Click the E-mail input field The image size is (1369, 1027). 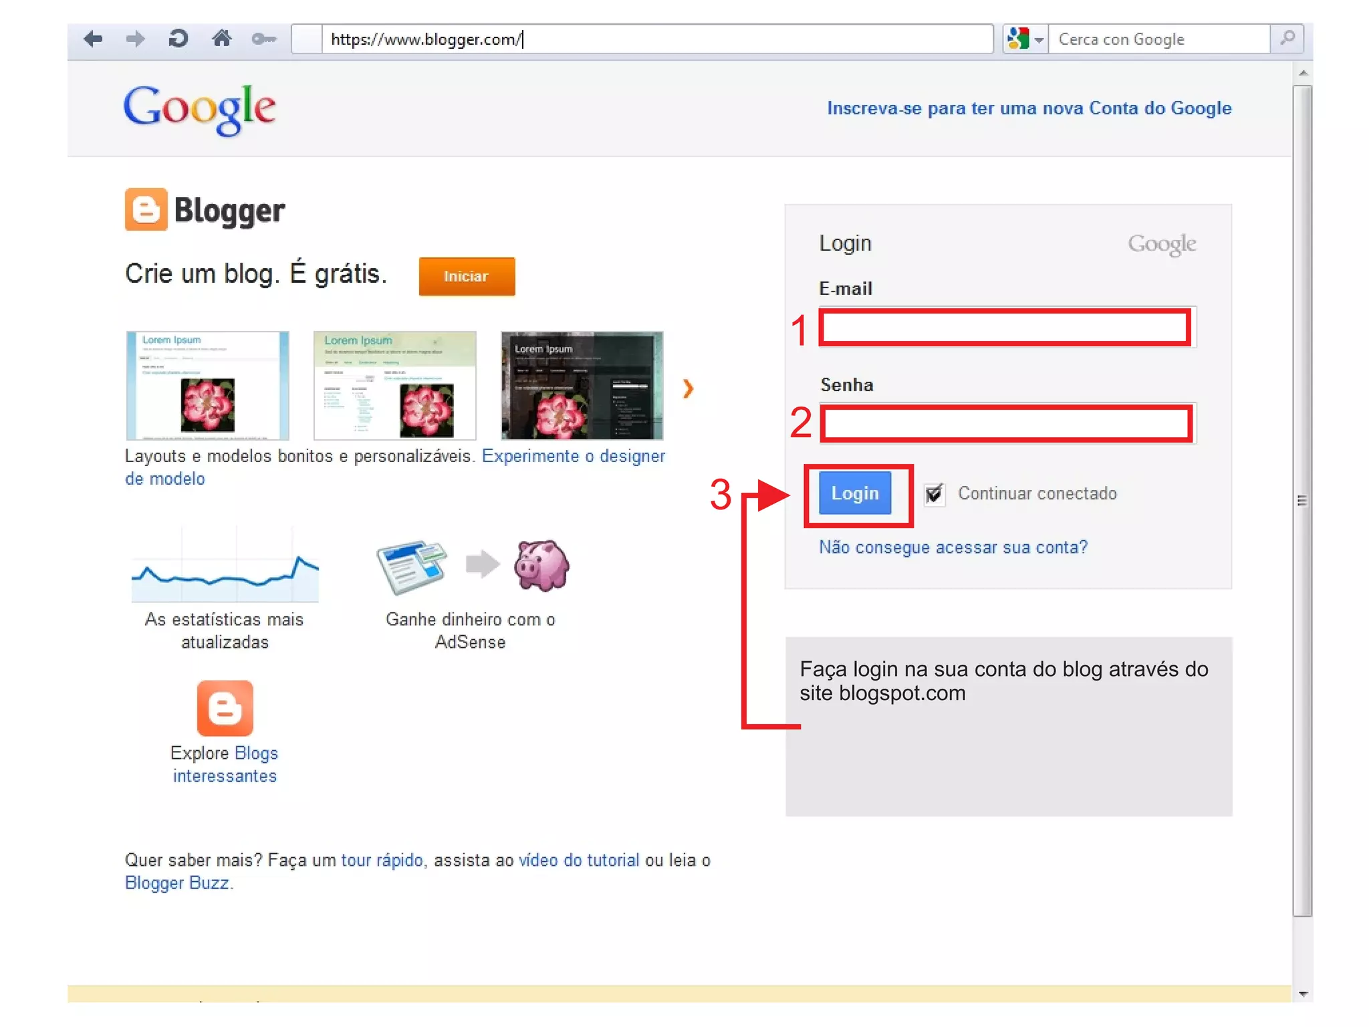click(1006, 328)
